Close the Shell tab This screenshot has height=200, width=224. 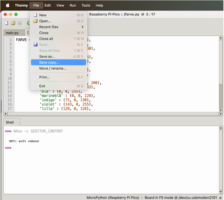[16, 122]
